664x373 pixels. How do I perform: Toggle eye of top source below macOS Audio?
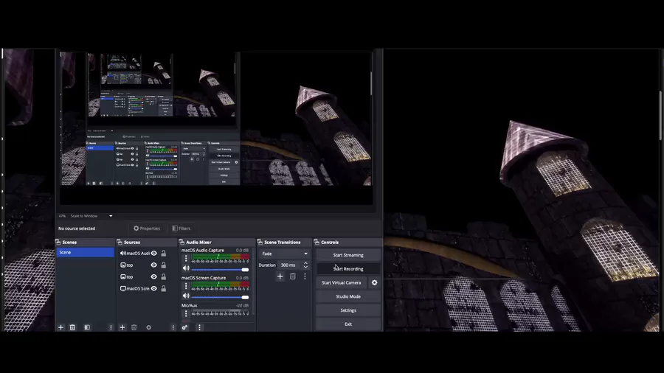[x=153, y=265]
